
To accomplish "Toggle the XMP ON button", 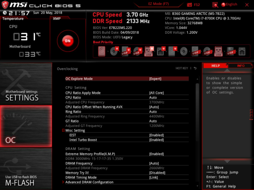I will pos(68,41).
